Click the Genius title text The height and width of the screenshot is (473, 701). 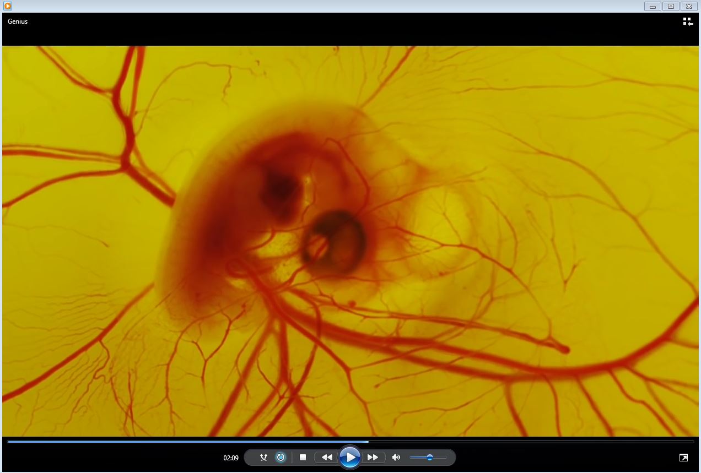point(18,21)
